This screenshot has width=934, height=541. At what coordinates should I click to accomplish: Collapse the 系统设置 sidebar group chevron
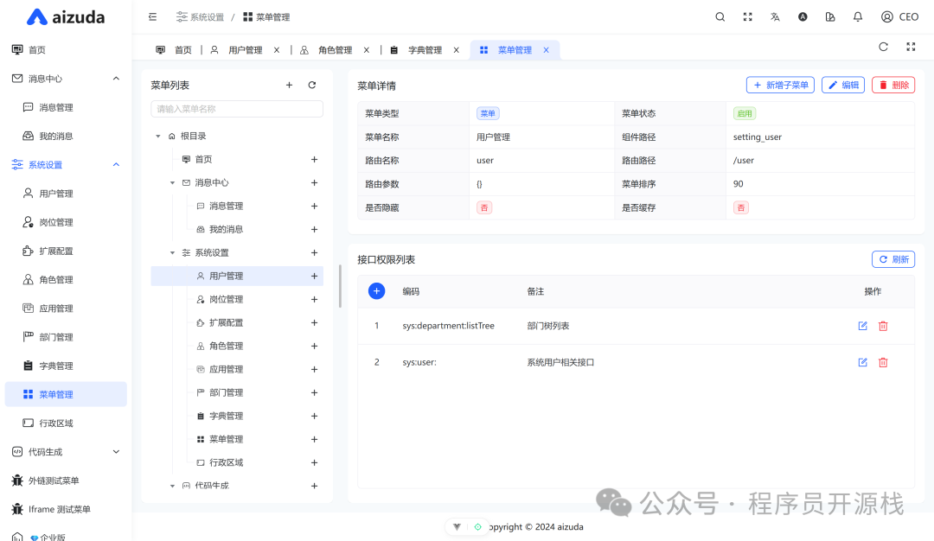[116, 164]
